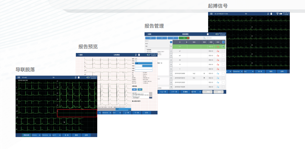Open hamburger menu in lead-off ECG screen

tap(18, 78)
